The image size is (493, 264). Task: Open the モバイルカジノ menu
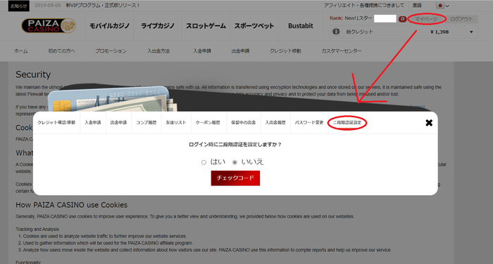[x=109, y=26]
